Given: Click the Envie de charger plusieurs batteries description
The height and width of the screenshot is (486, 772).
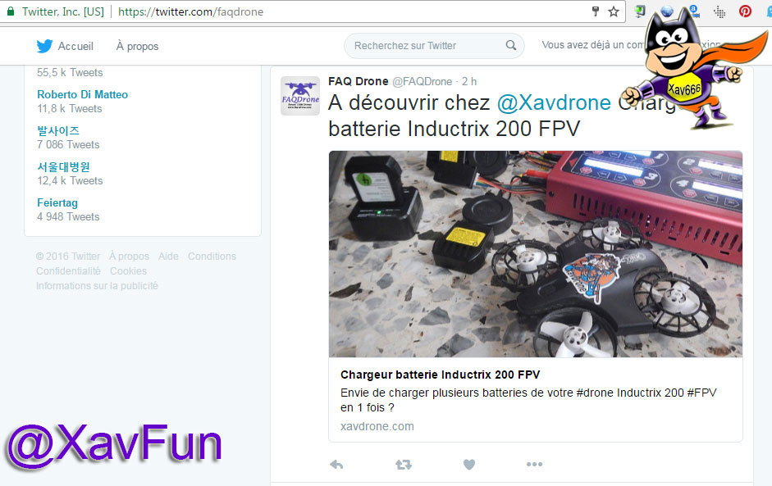Looking at the screenshot, I should pos(528,400).
